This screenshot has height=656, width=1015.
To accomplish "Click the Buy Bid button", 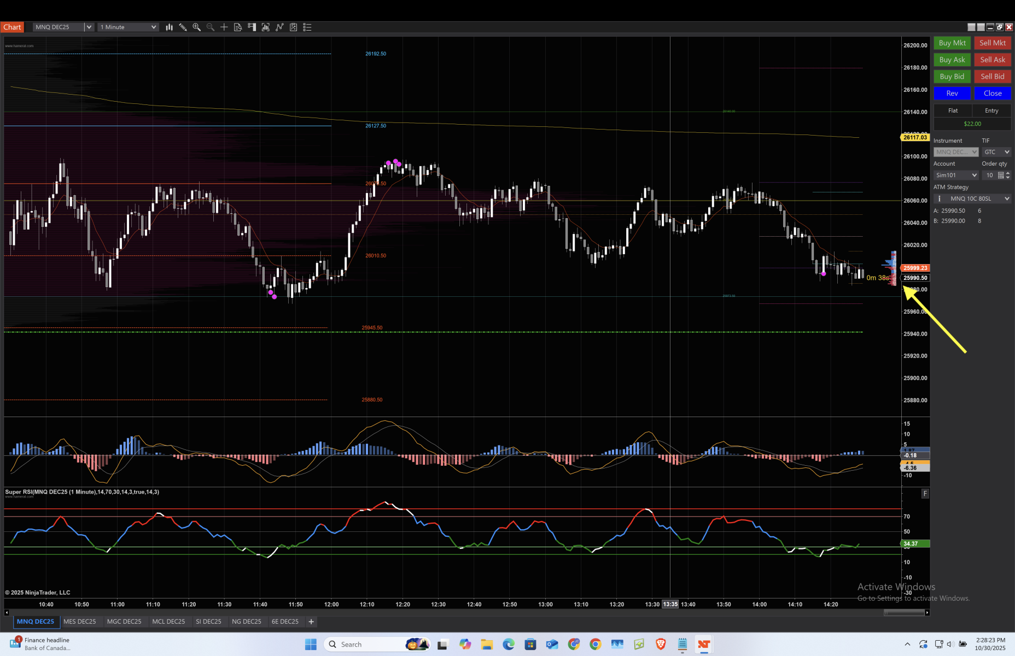I will pyautogui.click(x=952, y=77).
